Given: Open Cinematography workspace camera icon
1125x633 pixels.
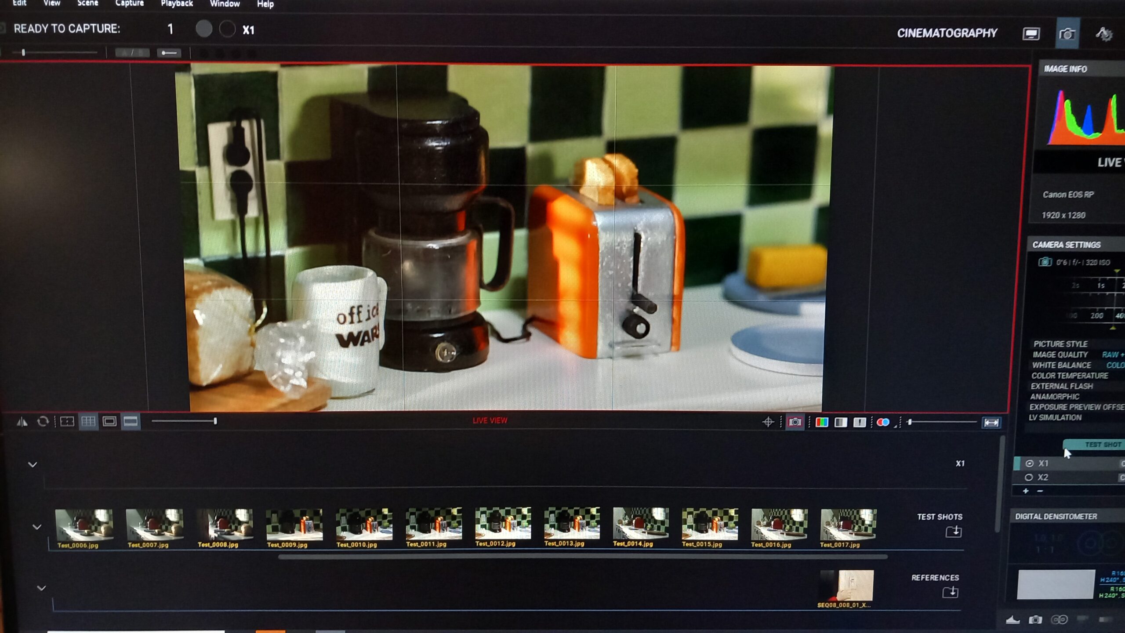Looking at the screenshot, I should (1067, 34).
